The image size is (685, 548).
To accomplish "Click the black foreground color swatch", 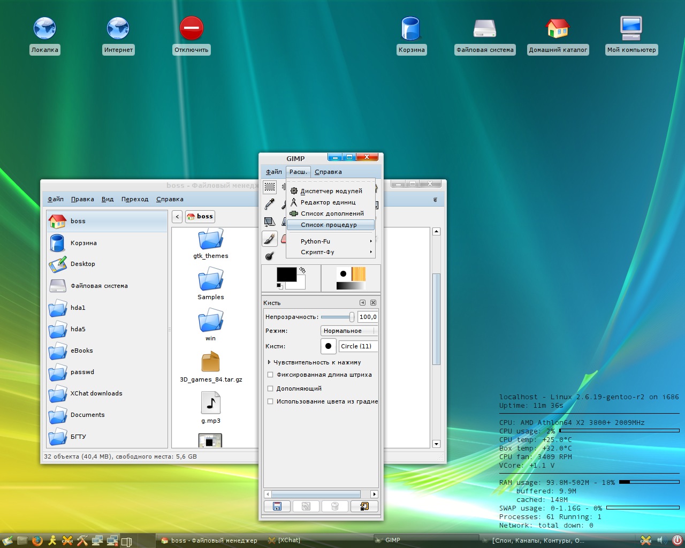I will point(286,273).
